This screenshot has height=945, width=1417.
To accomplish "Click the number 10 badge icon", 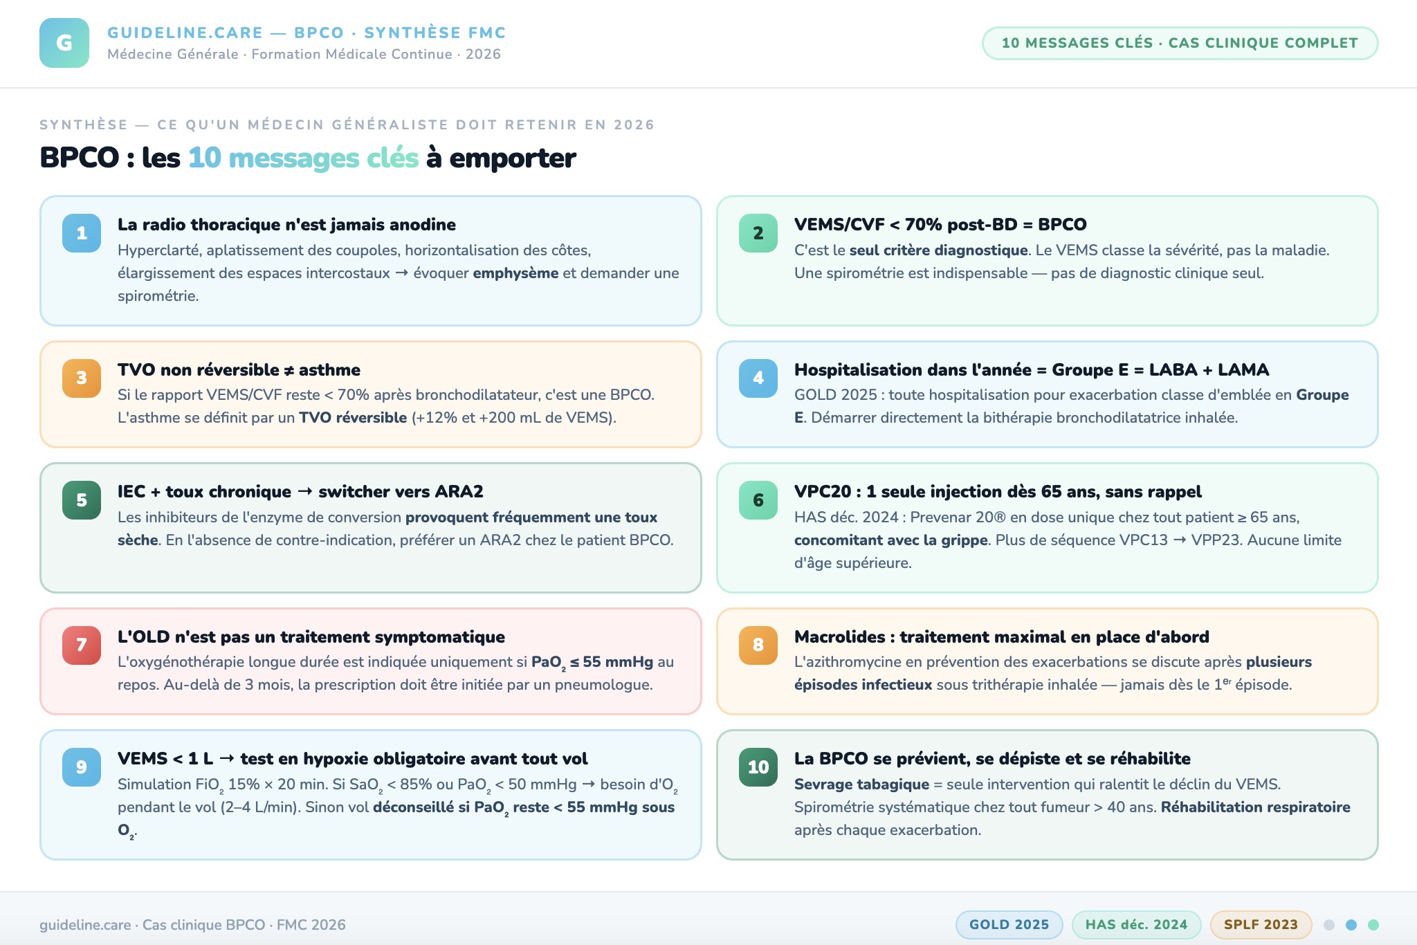I will (x=758, y=767).
